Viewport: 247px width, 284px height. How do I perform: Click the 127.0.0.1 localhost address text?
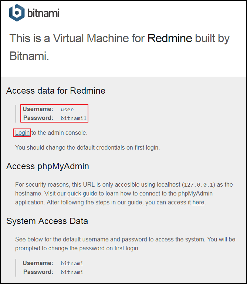[x=199, y=185]
